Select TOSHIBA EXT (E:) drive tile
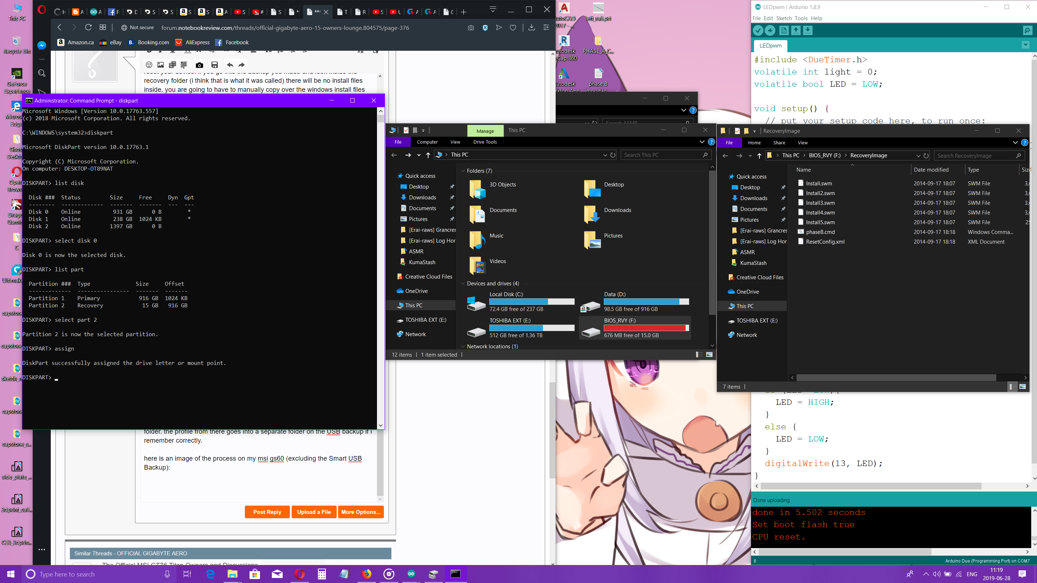Viewport: 1037px width, 583px height. [521, 328]
